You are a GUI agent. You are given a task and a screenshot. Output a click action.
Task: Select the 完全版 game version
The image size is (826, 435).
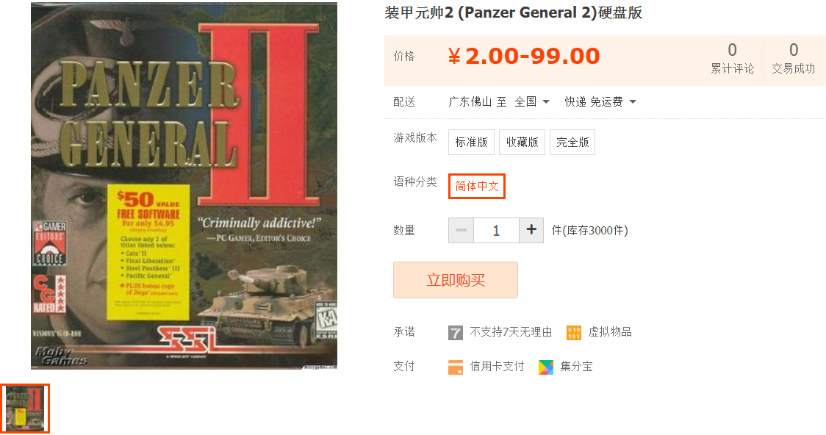tap(572, 143)
